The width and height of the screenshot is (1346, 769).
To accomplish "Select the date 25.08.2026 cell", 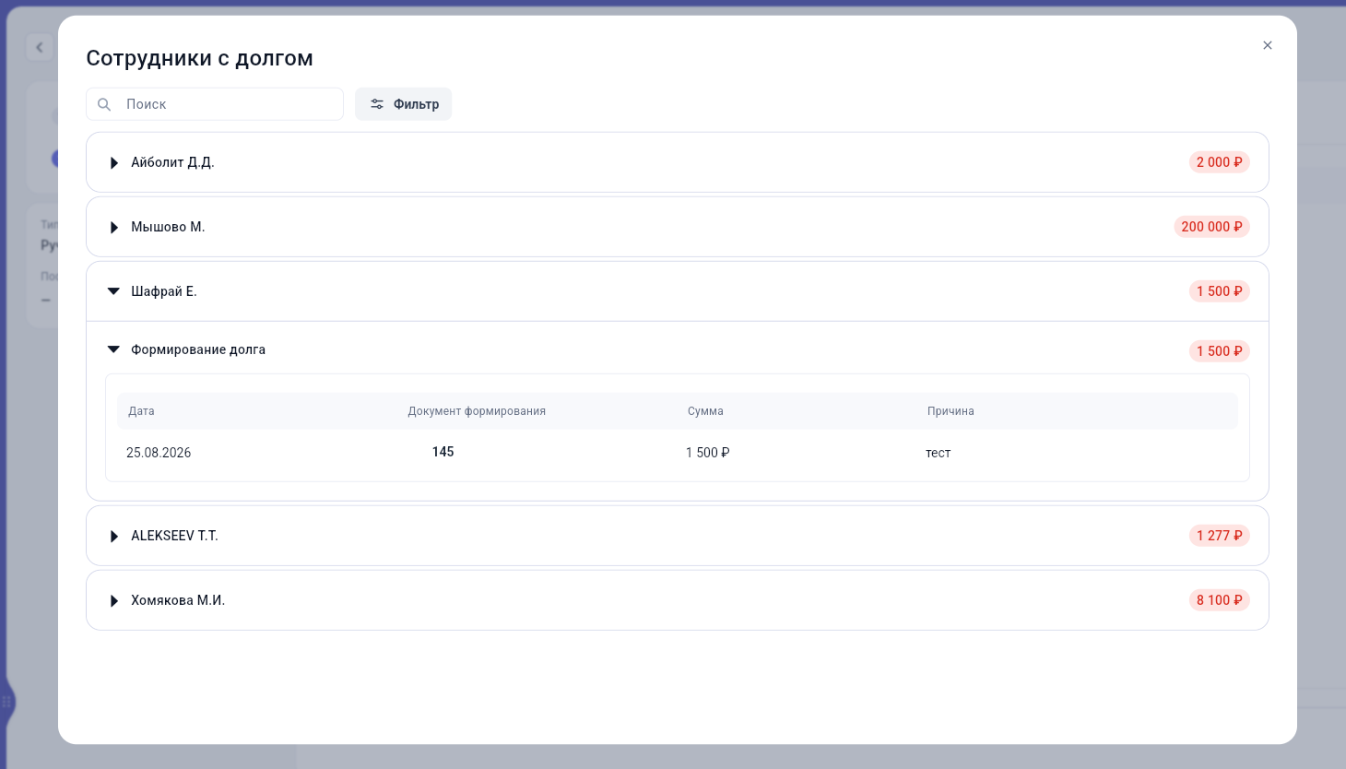I will pos(159,453).
